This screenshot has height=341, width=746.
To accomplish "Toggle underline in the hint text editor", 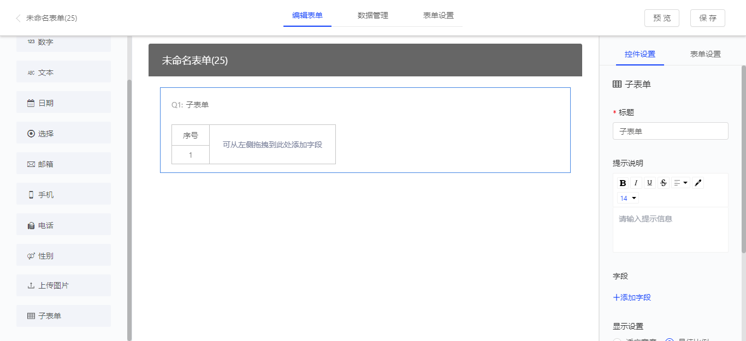I will click(650, 183).
